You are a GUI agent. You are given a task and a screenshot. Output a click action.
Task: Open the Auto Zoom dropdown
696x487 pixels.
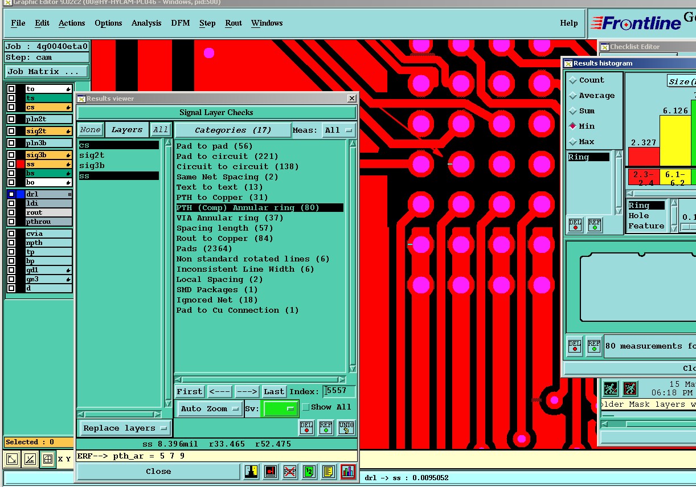click(209, 408)
